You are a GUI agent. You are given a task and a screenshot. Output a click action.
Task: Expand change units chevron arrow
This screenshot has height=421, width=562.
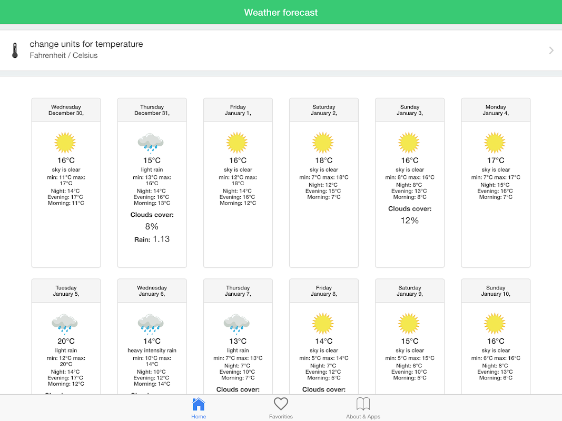(x=551, y=51)
